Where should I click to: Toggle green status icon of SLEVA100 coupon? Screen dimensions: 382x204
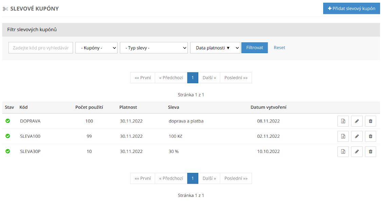coord(8,136)
